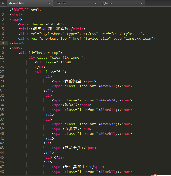Close the demo1.html tab

(49, 4)
